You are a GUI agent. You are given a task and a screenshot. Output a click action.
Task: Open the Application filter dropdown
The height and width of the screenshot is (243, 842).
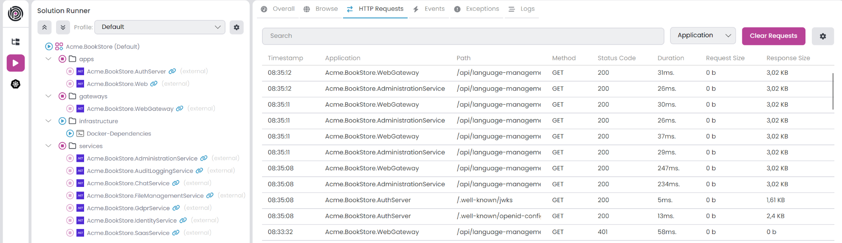click(703, 36)
